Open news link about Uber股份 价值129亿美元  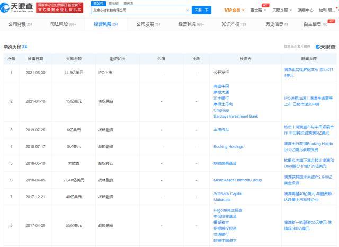(x=309, y=163)
